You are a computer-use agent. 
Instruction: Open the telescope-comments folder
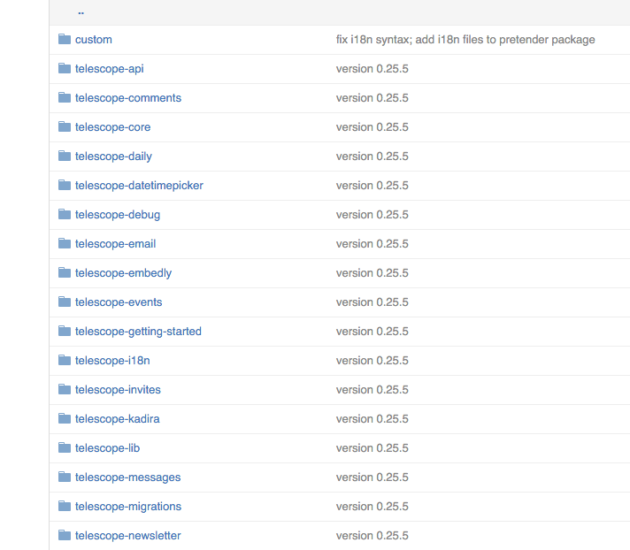[128, 98]
